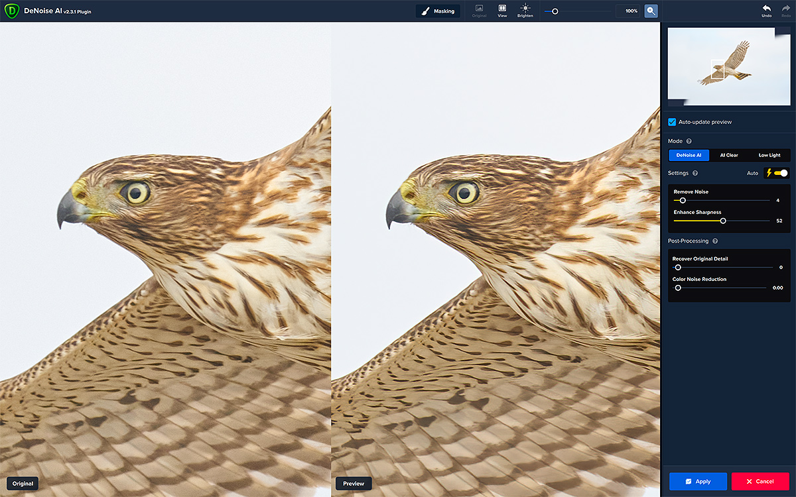Click the Recover Original Detail value 0
The width and height of the screenshot is (796, 497).
pyautogui.click(x=781, y=268)
